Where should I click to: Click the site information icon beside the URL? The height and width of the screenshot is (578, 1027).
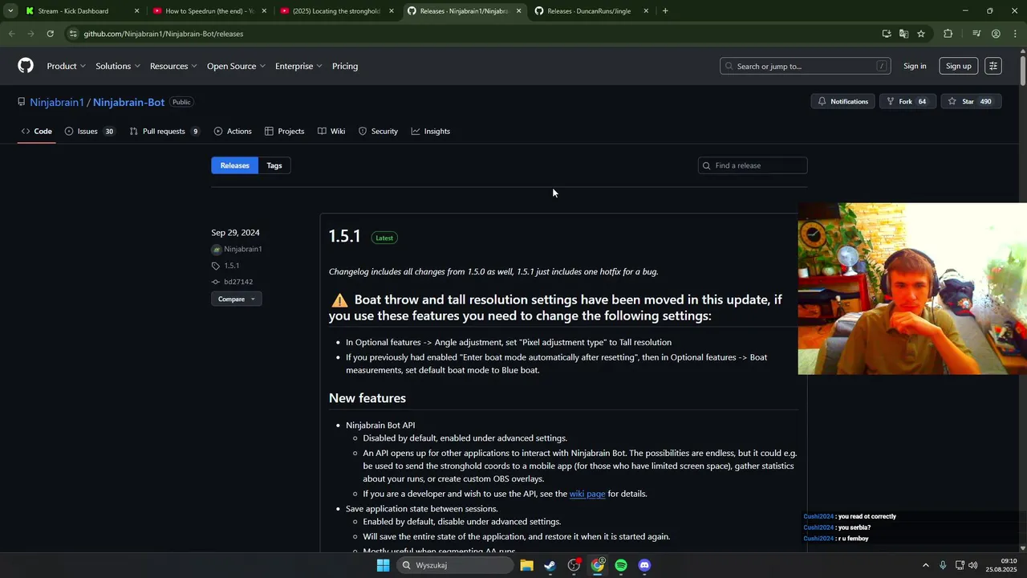coord(73,34)
